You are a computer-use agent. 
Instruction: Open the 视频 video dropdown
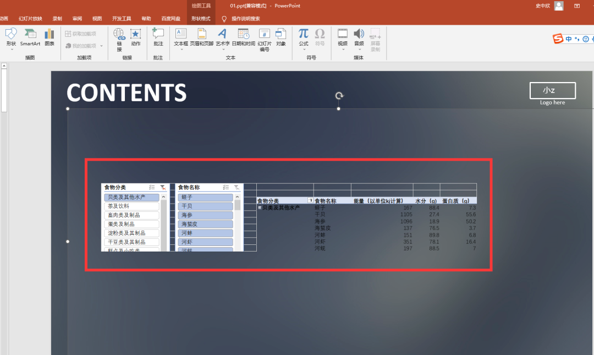click(x=343, y=49)
